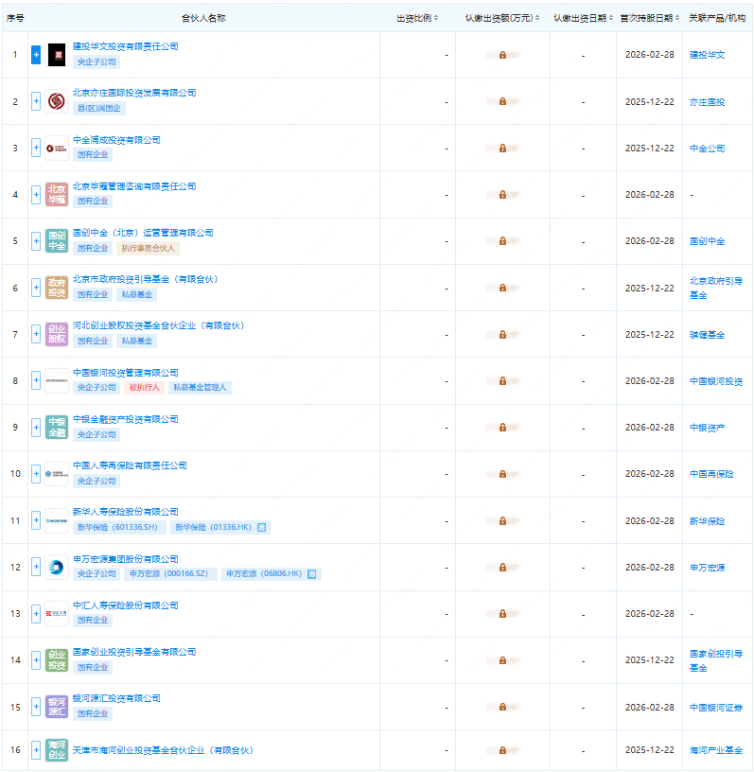Viewport: 754px width, 772px height.
Task: Click the 申万宏源集团 blue logo icon
Action: pyautogui.click(x=57, y=567)
